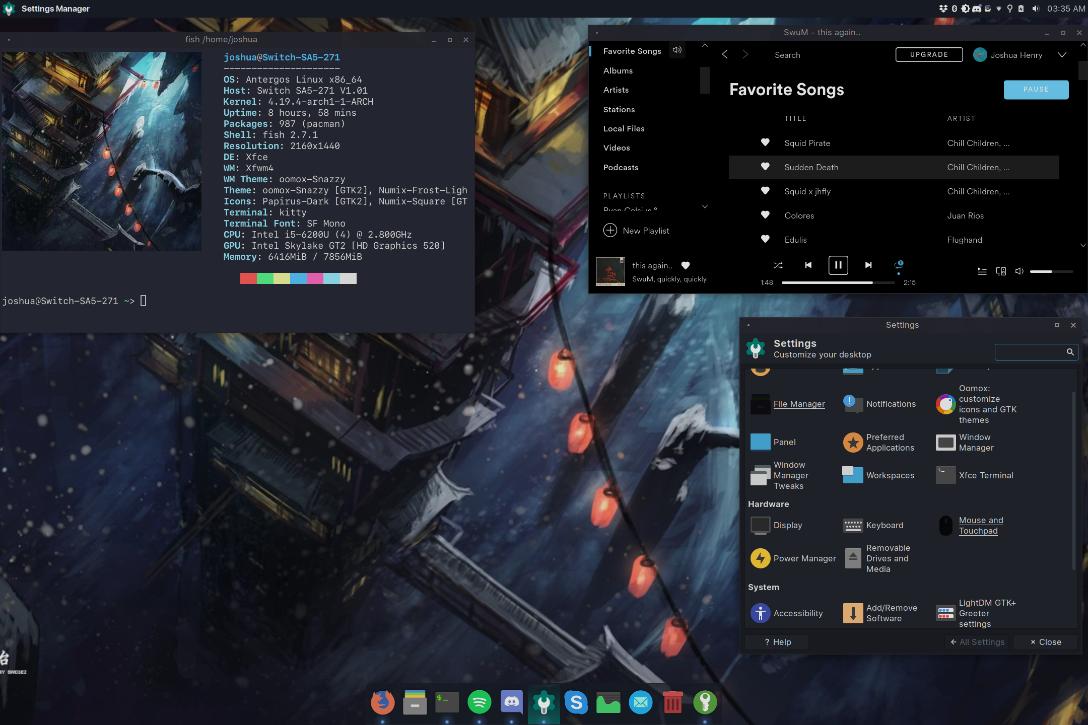This screenshot has height=725, width=1088.
Task: Open Preferred Applications settings
Action: 879,442
